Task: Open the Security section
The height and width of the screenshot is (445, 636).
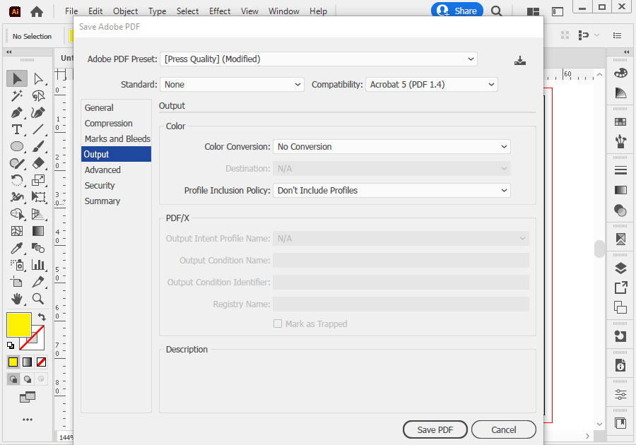Action: (116, 185)
